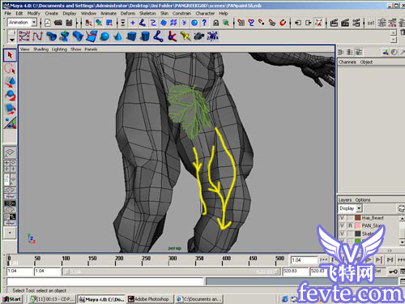Toggle the display type box of Hair_Beard layer

[350, 218]
